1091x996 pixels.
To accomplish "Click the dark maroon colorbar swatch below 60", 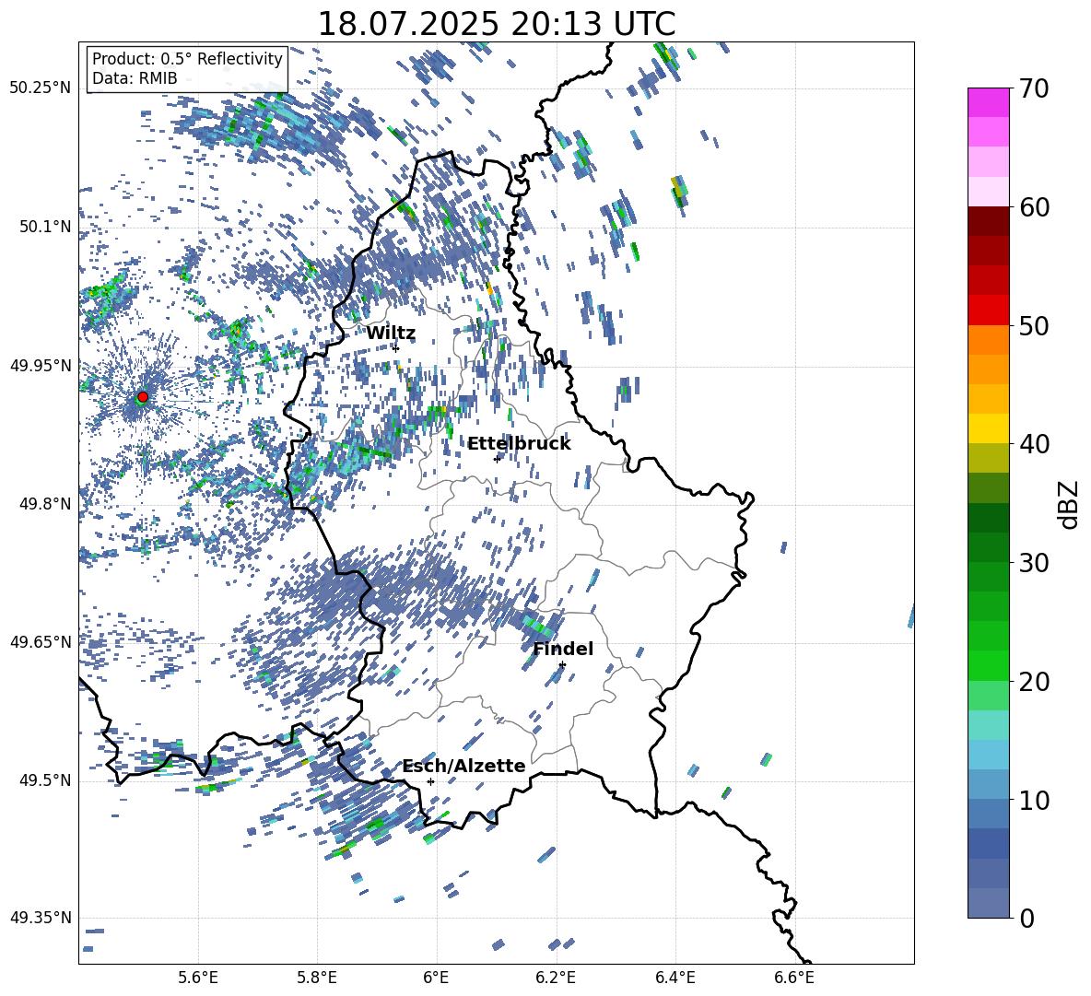I will click(989, 221).
